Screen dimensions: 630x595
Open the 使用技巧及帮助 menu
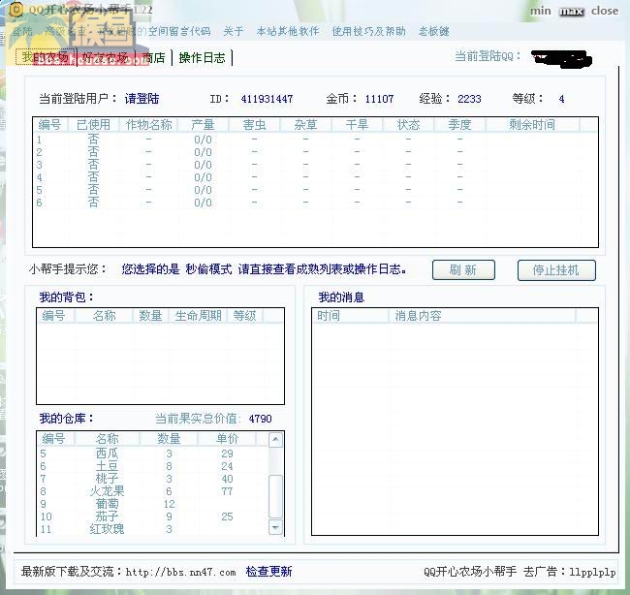point(369,31)
